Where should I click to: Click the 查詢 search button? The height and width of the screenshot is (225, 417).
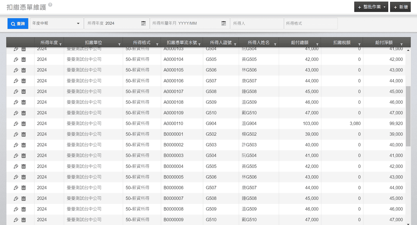click(x=18, y=24)
